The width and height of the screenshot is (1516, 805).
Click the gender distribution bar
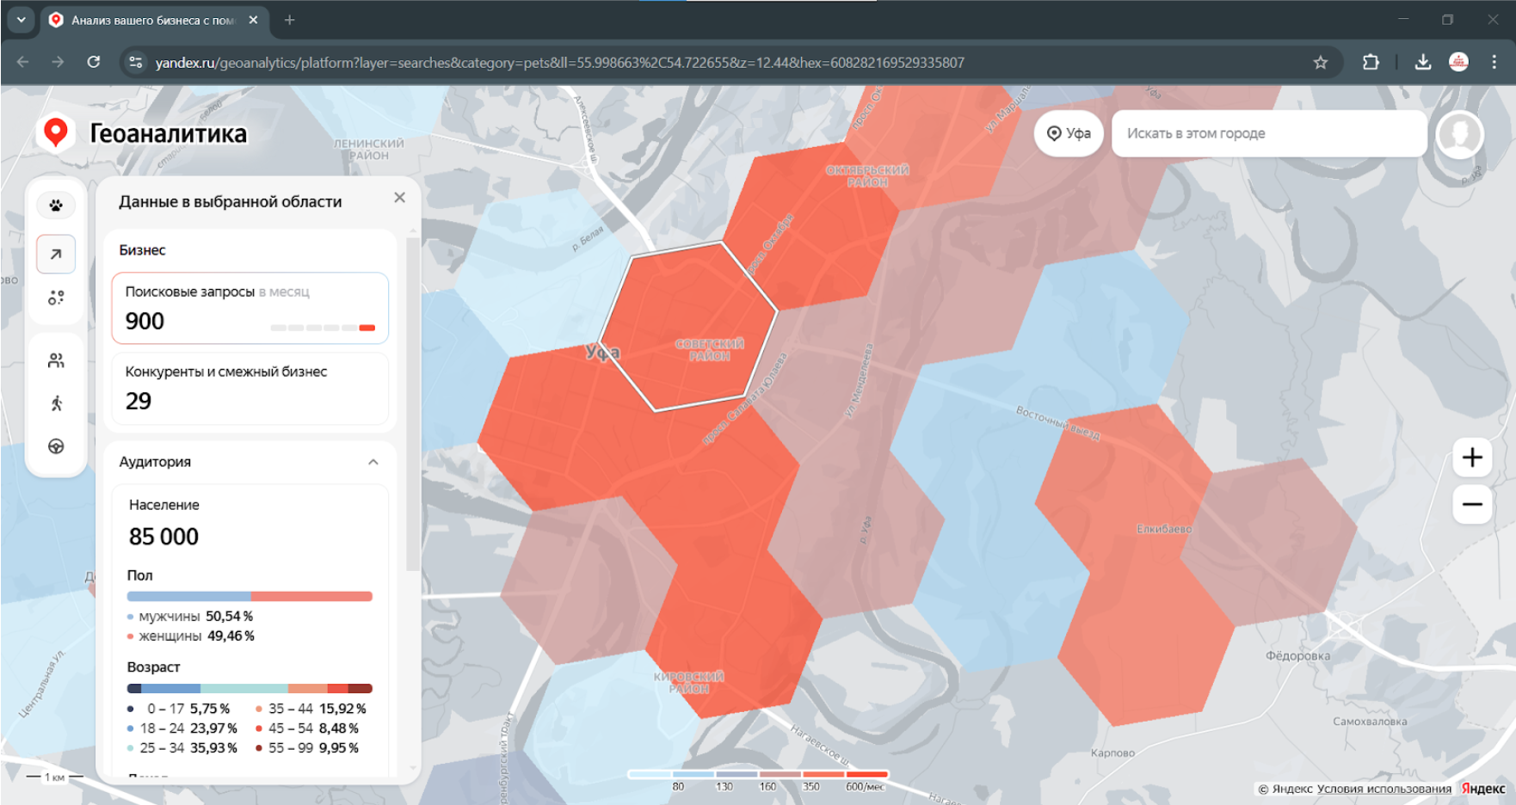[x=250, y=596]
